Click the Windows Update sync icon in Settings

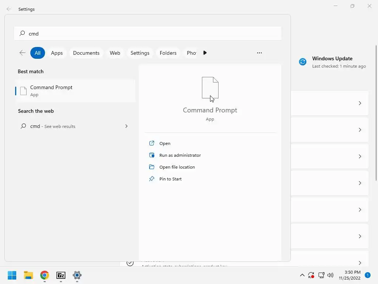[x=303, y=62]
